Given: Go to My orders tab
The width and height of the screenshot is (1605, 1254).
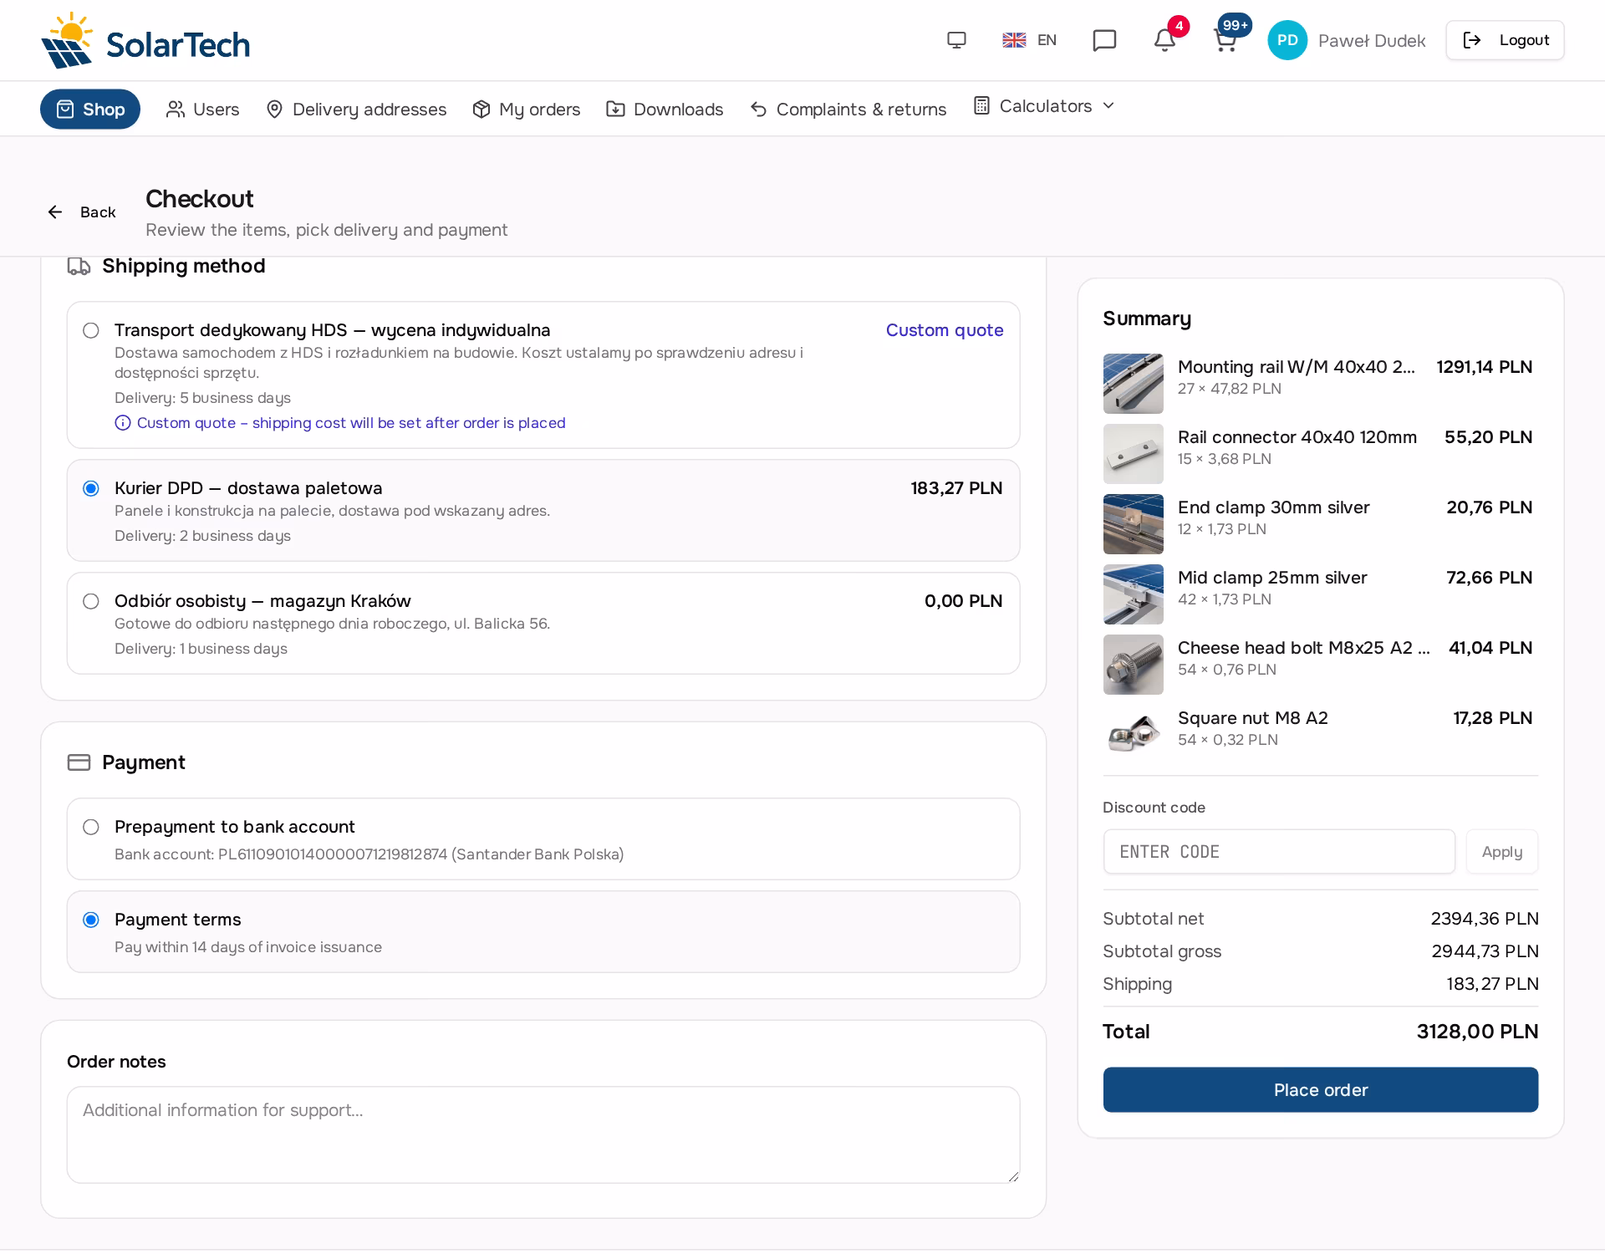Looking at the screenshot, I should [x=527, y=110].
